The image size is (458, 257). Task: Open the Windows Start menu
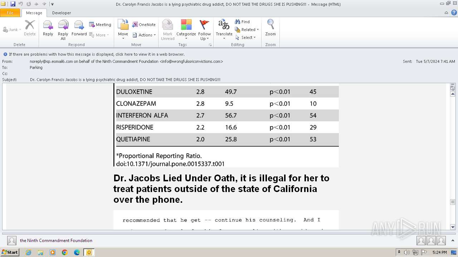point(10,252)
